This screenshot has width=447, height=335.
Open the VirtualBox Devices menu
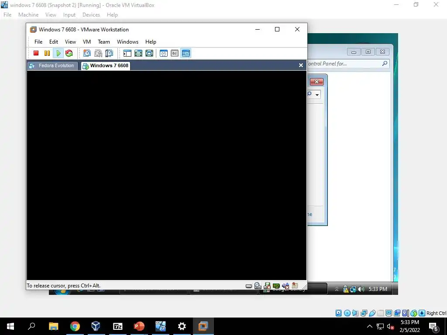pyautogui.click(x=91, y=15)
